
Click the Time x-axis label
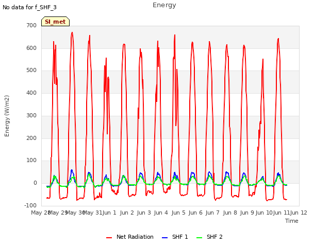(292, 221)
